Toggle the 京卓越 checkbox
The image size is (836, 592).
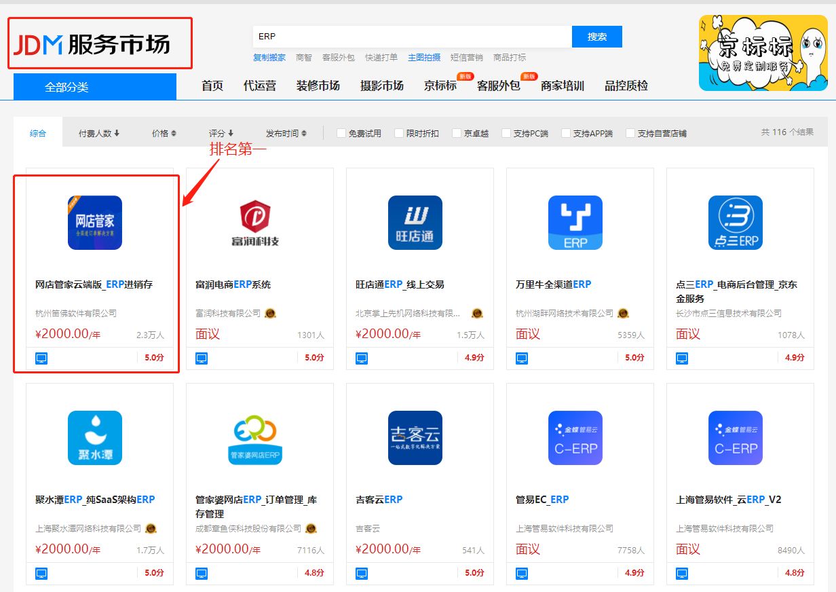[x=457, y=133]
